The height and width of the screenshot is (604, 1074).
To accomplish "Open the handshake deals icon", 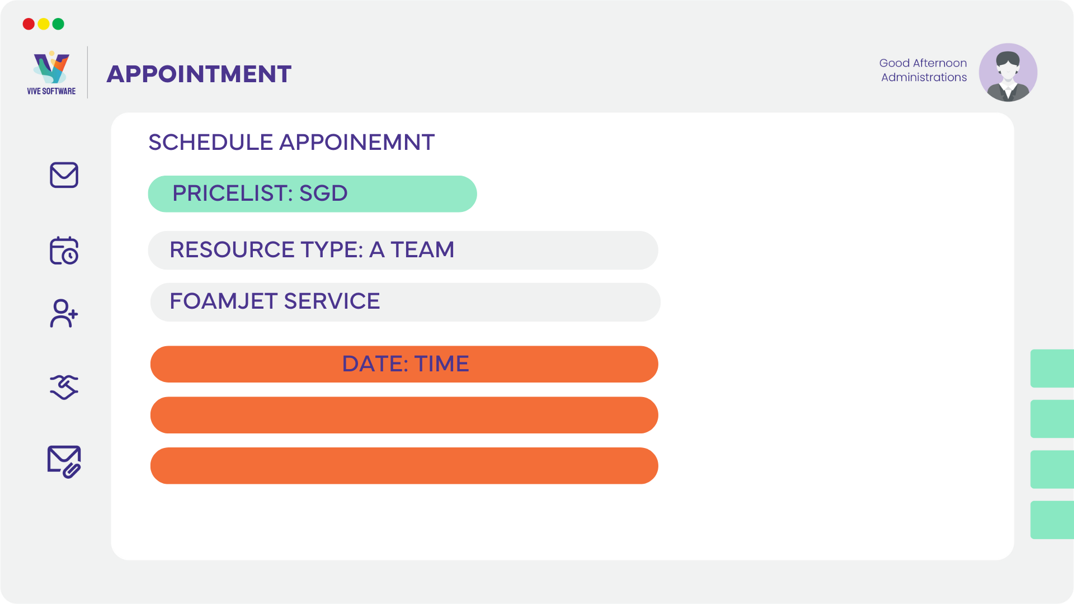I will (x=64, y=387).
